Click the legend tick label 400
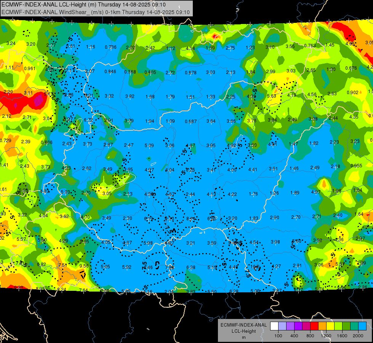This screenshot has width=373, height=343. pos(294,336)
